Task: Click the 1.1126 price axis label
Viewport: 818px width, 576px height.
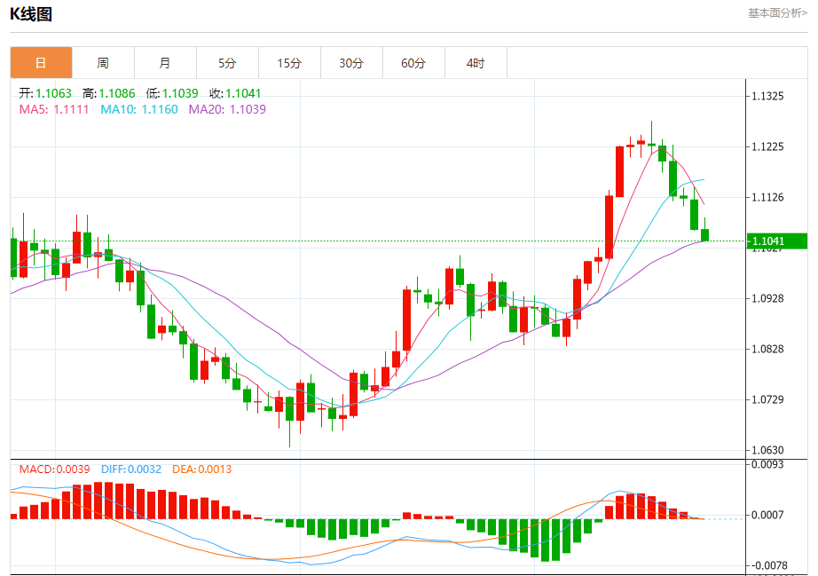Action: coord(767,197)
